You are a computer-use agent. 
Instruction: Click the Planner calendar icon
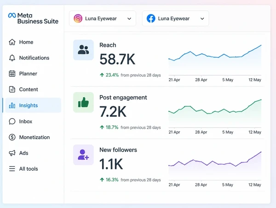tap(12, 74)
